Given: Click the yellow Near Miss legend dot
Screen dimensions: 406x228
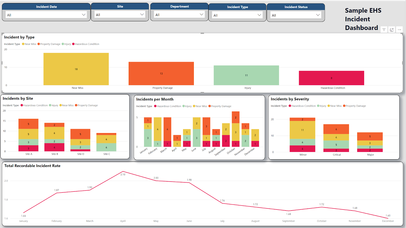Looking at the screenshot, I should [23, 44].
